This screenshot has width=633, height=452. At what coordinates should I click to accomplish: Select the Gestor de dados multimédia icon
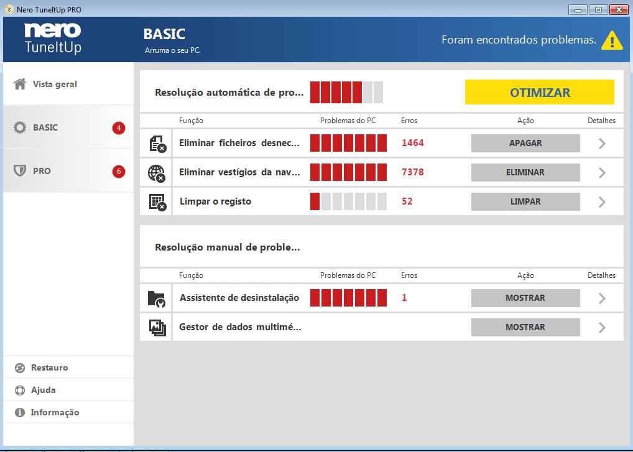coord(155,327)
